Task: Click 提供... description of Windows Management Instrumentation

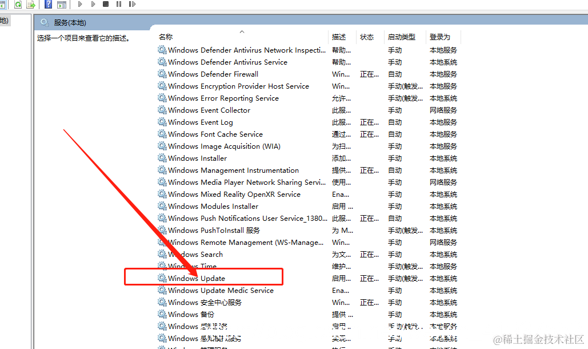Action: tap(342, 170)
